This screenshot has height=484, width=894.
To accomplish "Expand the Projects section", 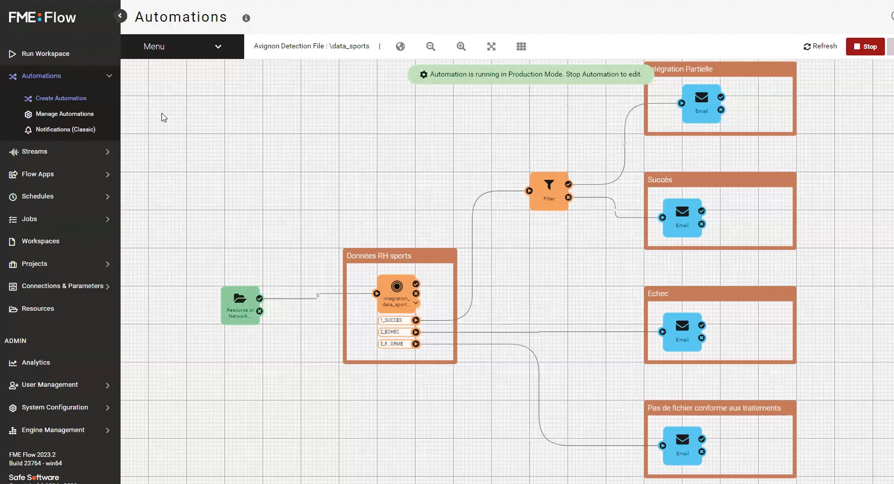I will tap(107, 264).
